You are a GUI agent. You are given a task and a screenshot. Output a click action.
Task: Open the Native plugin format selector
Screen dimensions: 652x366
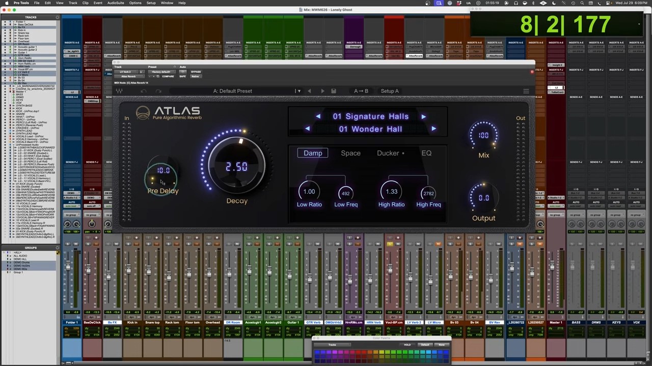(x=196, y=76)
